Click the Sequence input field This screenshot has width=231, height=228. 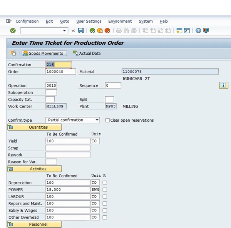pyautogui.click(x=113, y=85)
